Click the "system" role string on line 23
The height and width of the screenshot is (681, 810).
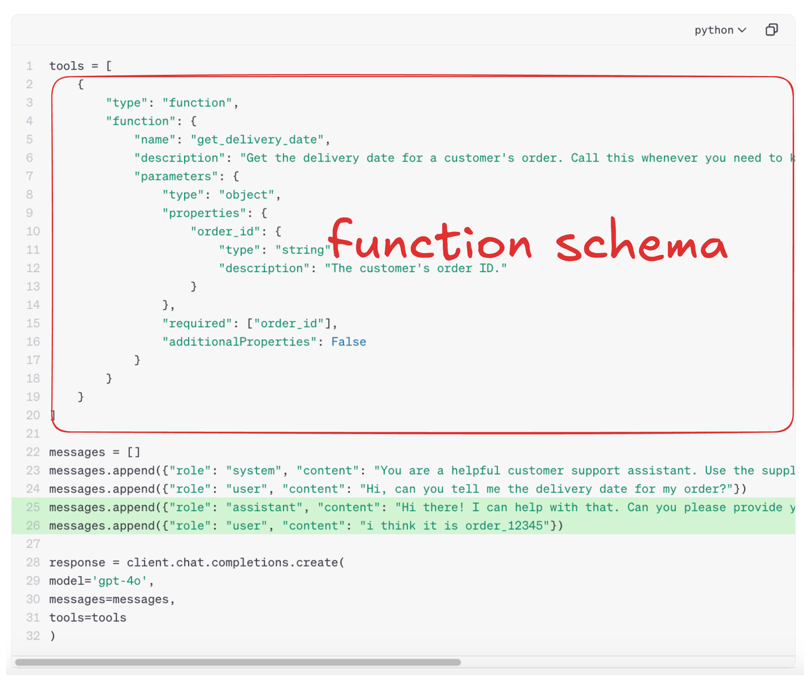click(253, 470)
